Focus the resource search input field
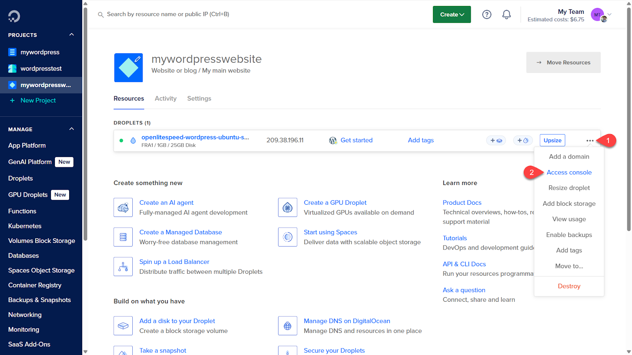The height and width of the screenshot is (355, 632). click(168, 14)
